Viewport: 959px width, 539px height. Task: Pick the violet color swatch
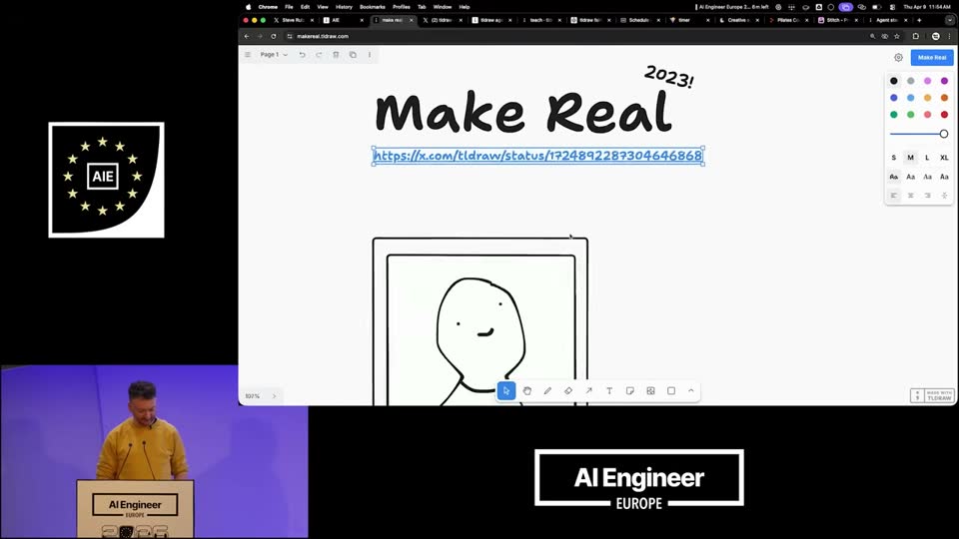click(944, 81)
